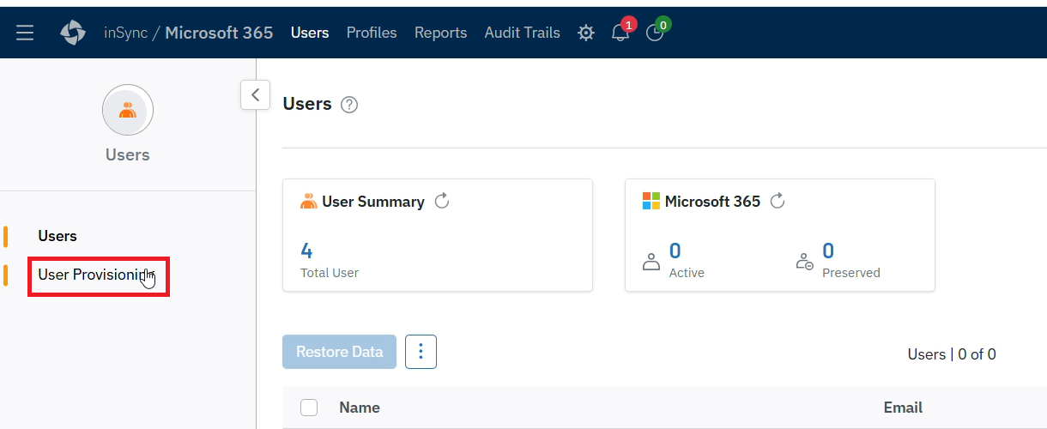This screenshot has width=1047, height=429.
Task: Collapse the left sidebar panel
Action: coord(255,94)
